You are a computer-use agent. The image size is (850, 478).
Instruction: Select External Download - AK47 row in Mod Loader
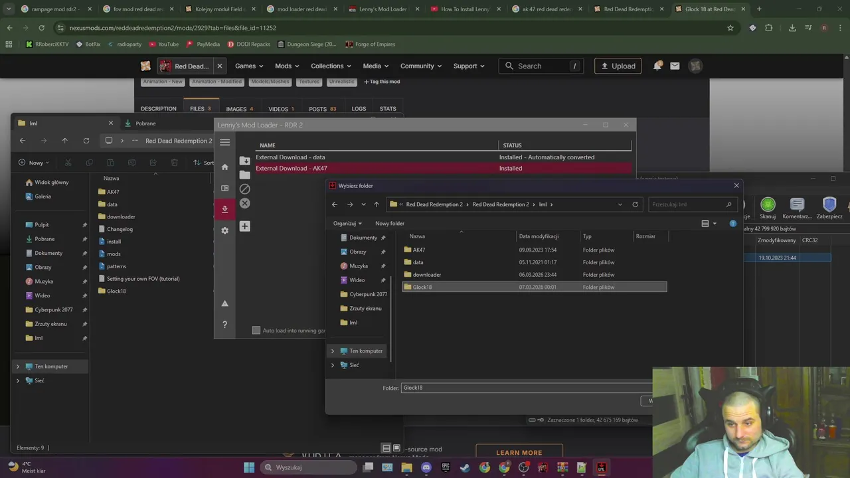pyautogui.click(x=443, y=169)
